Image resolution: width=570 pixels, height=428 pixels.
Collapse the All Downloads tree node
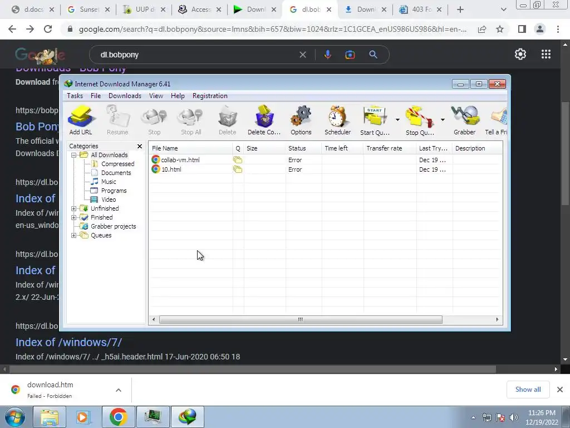click(74, 155)
